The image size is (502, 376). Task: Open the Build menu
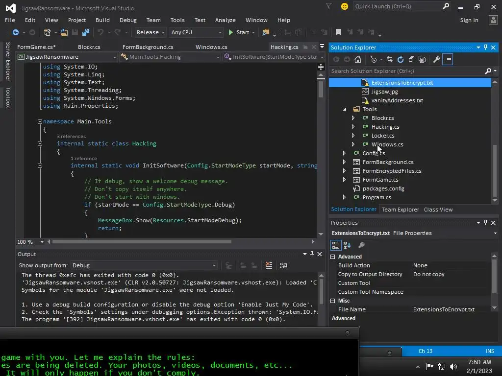click(x=102, y=20)
